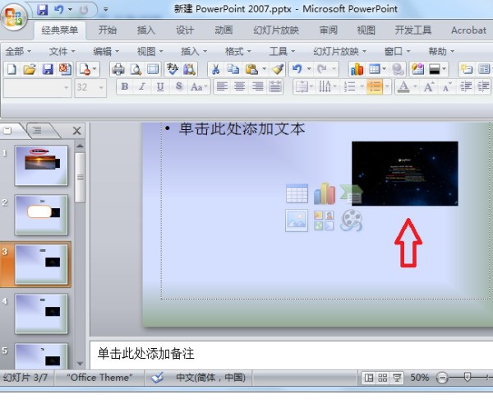Screen dimensions: 493x418
Task: Click the Cut scissors icon
Action: [215, 69]
